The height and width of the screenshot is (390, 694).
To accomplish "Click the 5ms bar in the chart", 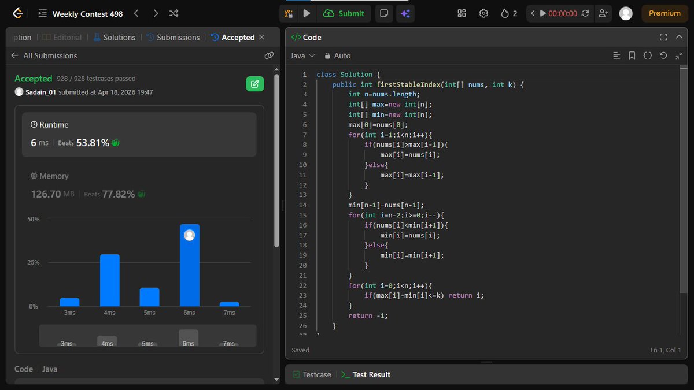I will coord(149,297).
